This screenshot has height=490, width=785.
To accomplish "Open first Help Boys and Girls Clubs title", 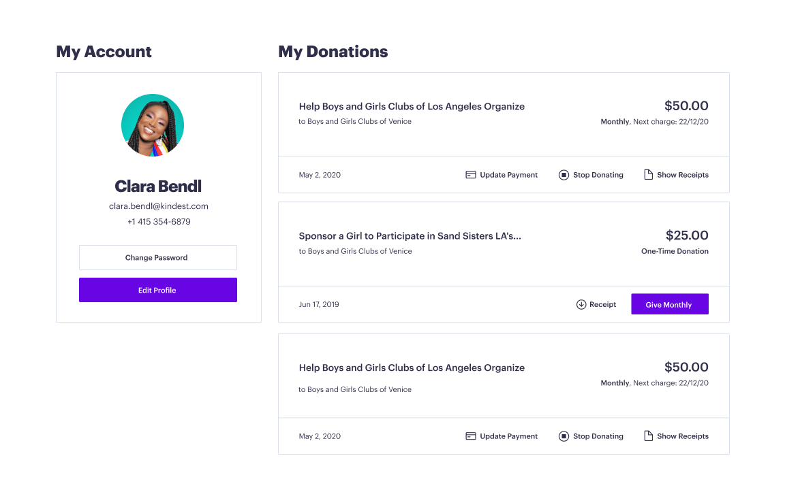I will 412,106.
